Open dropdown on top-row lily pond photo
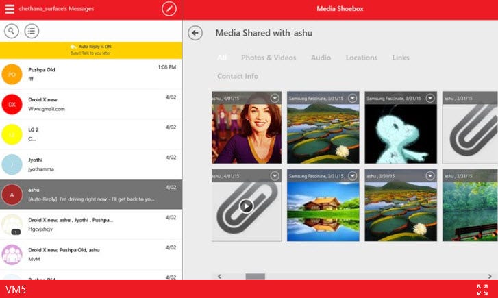 352,98
